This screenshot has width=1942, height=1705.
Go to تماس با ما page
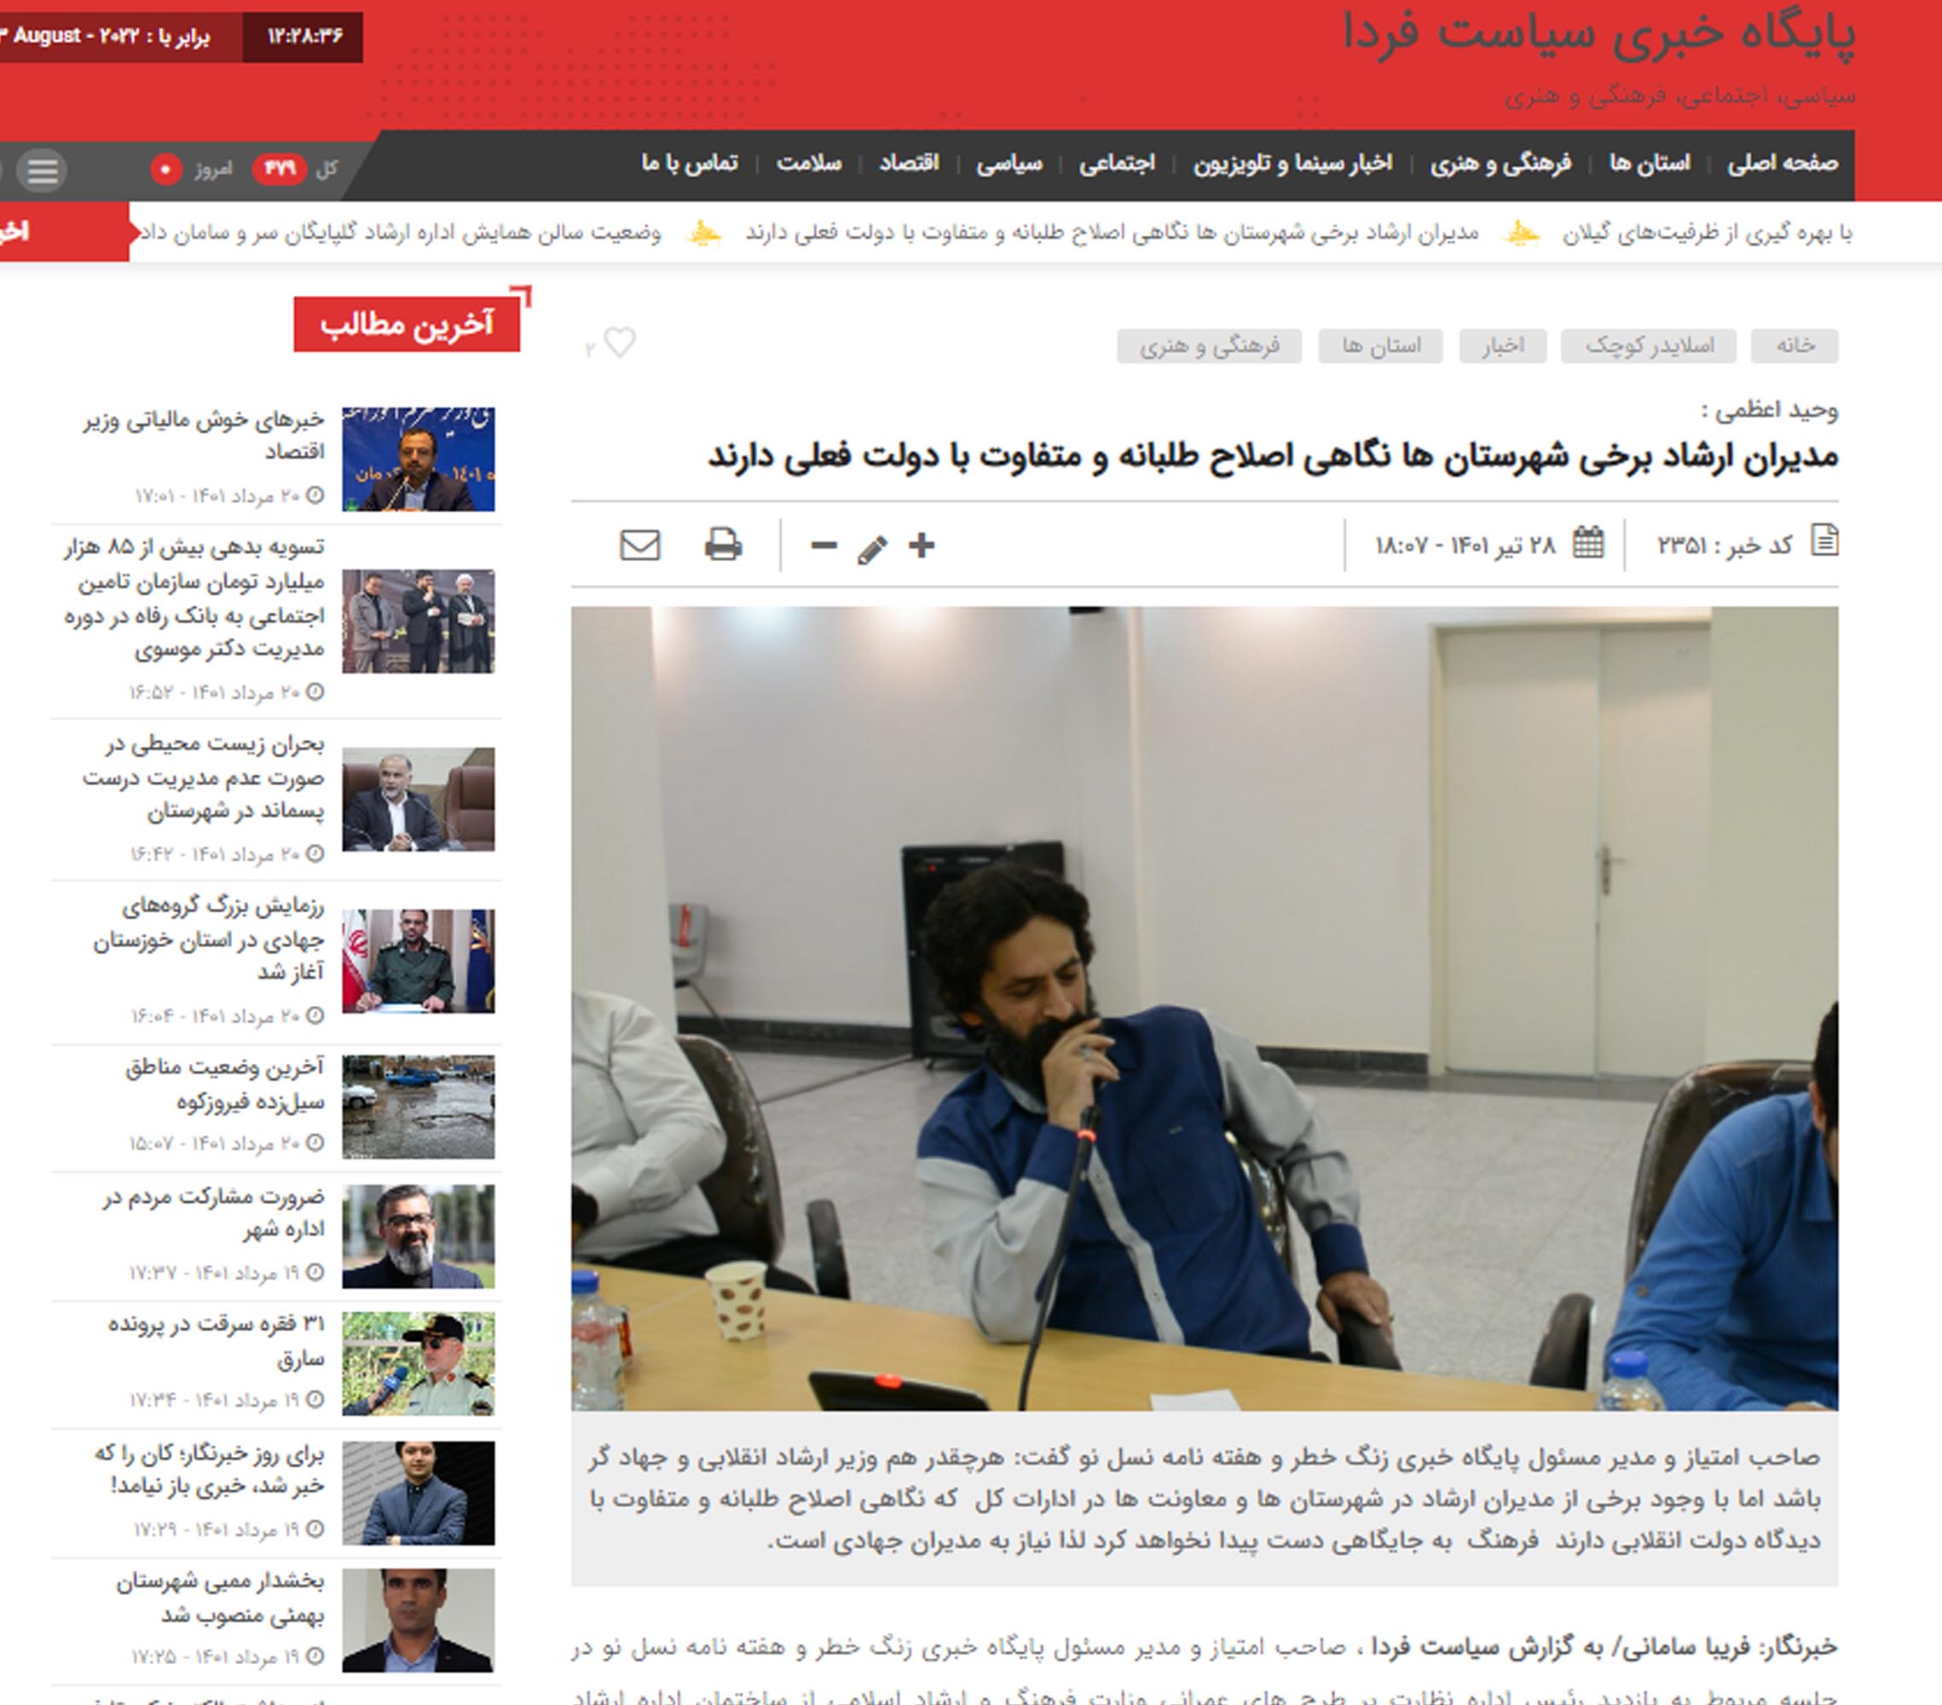[x=689, y=164]
